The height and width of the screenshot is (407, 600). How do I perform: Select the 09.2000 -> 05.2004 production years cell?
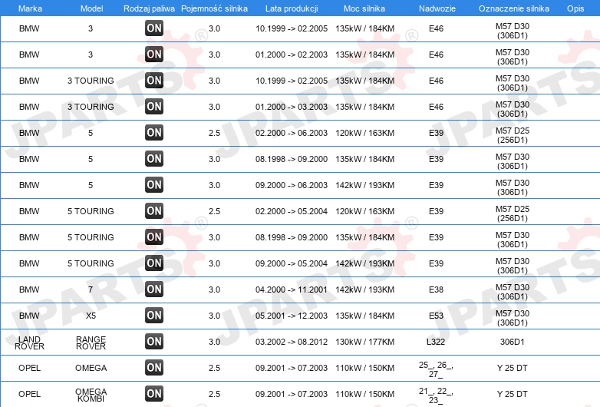(292, 264)
